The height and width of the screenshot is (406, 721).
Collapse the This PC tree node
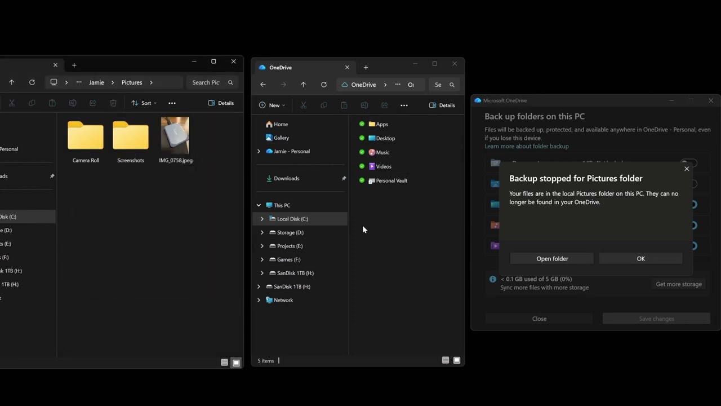pyautogui.click(x=259, y=205)
